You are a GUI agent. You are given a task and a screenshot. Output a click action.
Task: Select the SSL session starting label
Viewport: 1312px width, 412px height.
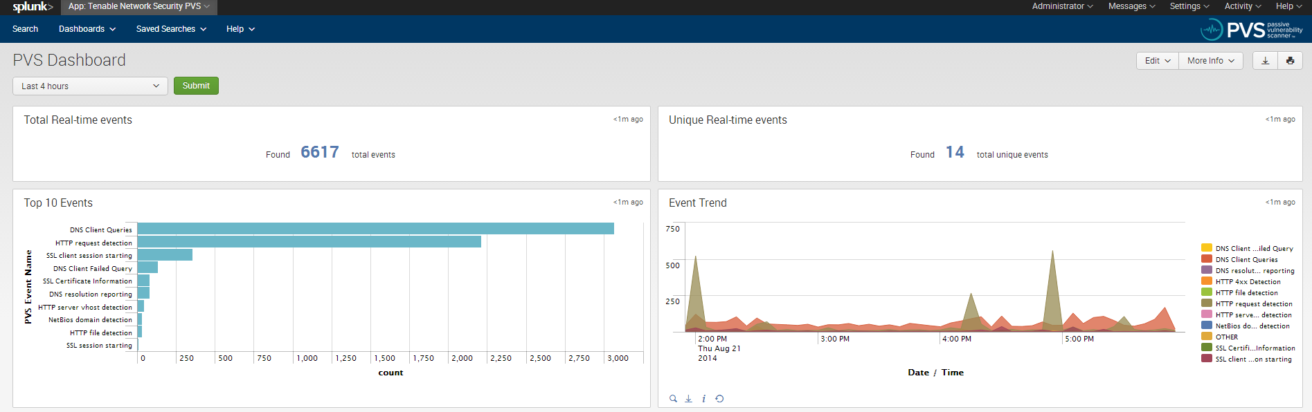click(x=99, y=346)
